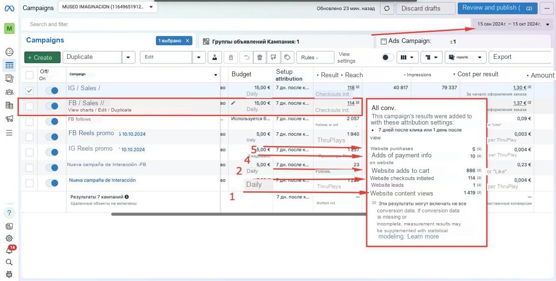Disable the FB Reels promo campaign switch
The image size is (556, 281).
click(x=52, y=137)
